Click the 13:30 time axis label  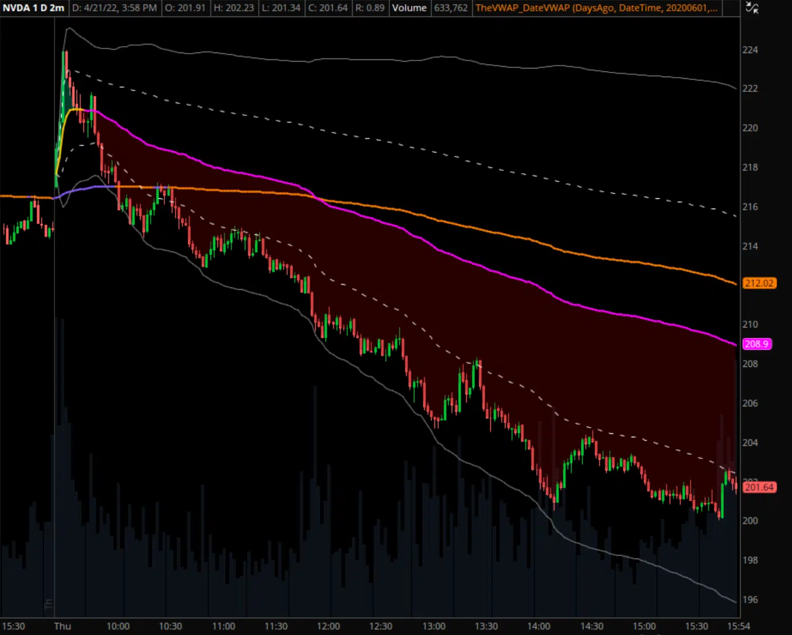[x=486, y=626]
